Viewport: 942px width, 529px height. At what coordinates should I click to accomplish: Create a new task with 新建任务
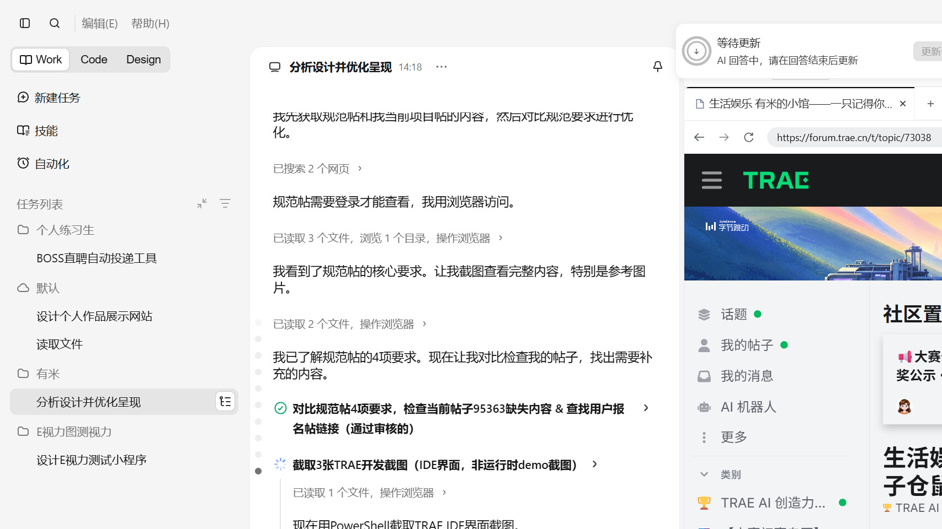[x=49, y=98]
